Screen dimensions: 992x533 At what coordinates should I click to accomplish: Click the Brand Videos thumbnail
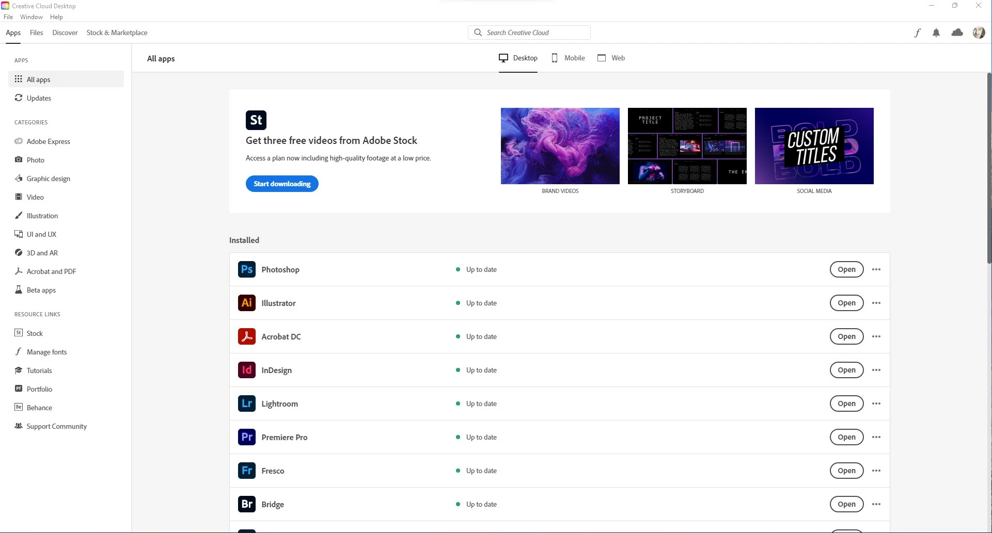[x=560, y=146]
